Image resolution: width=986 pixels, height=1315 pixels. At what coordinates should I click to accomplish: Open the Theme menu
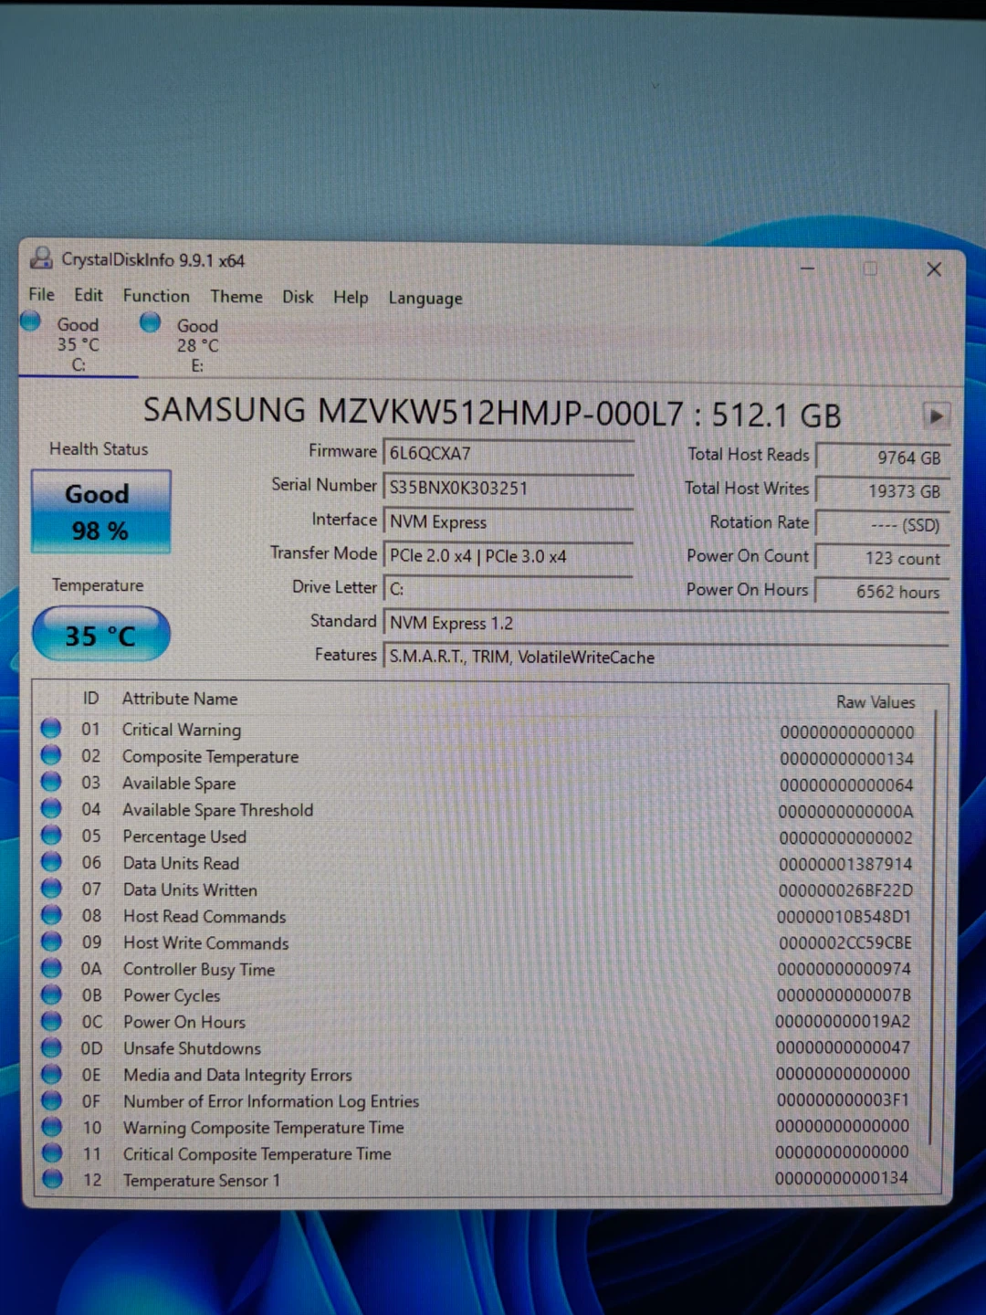[236, 297]
